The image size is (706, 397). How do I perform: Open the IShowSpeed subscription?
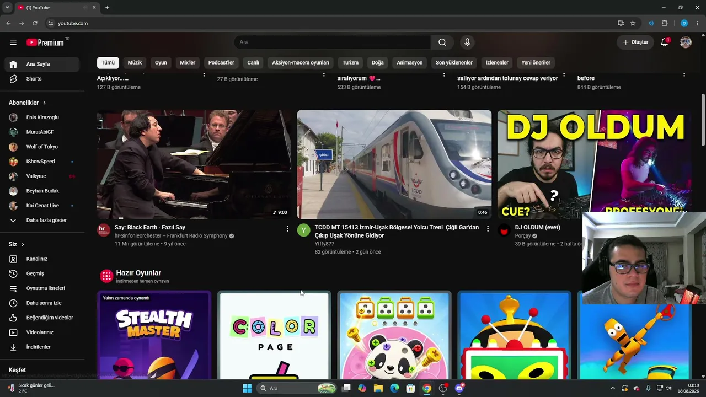pos(42,162)
